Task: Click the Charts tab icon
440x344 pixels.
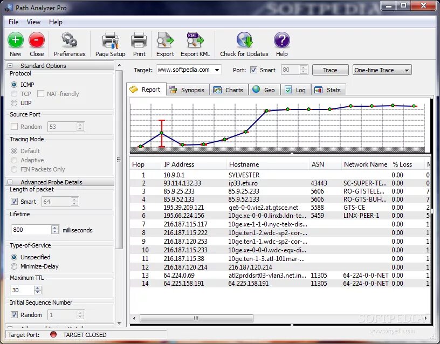Action: click(x=217, y=90)
